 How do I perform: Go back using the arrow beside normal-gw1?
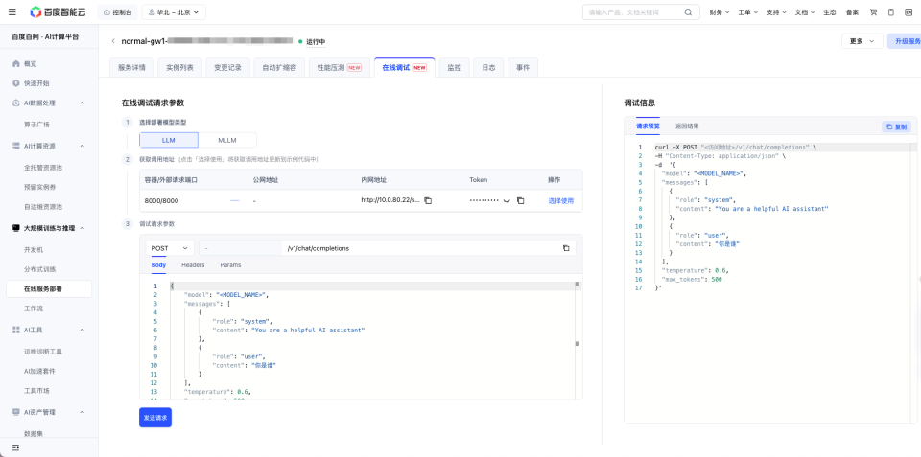pos(113,41)
